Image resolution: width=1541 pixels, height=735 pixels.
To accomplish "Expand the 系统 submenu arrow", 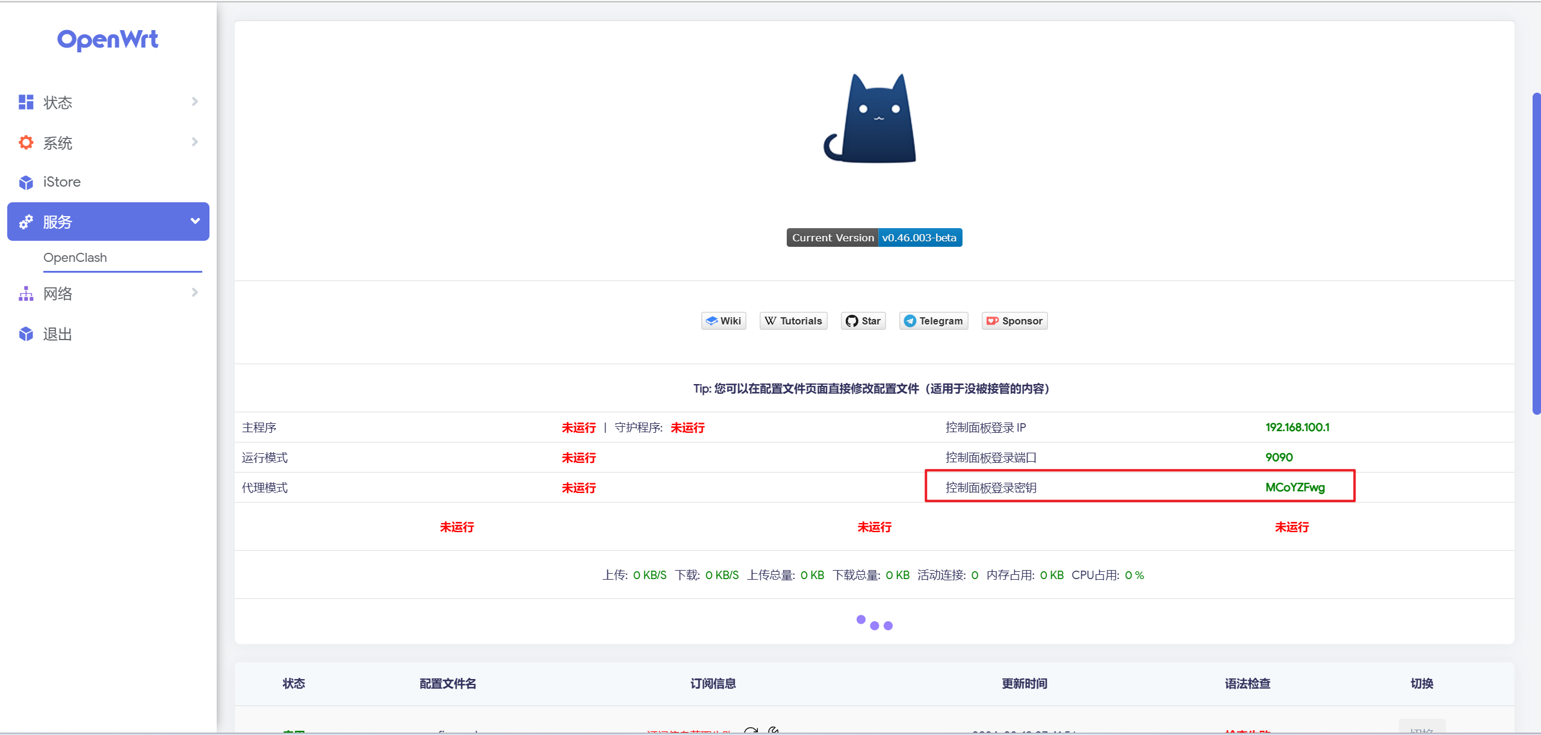I will pos(194,142).
